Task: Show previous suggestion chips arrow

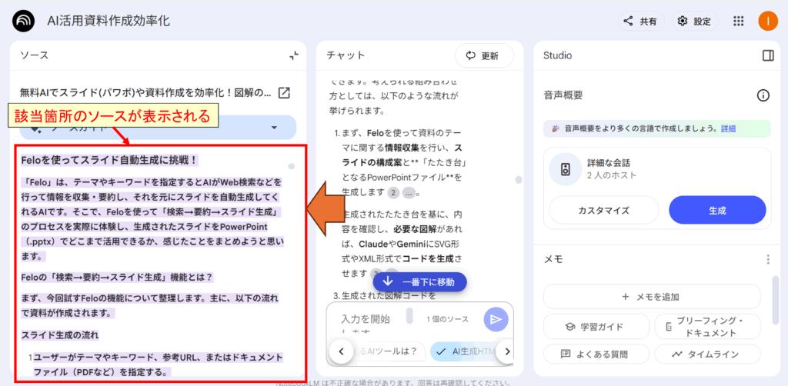Action: point(341,351)
